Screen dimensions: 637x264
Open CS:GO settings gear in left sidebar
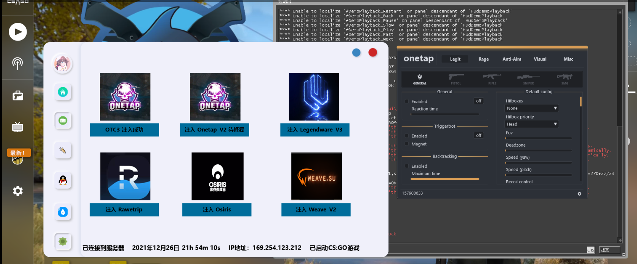pyautogui.click(x=18, y=191)
